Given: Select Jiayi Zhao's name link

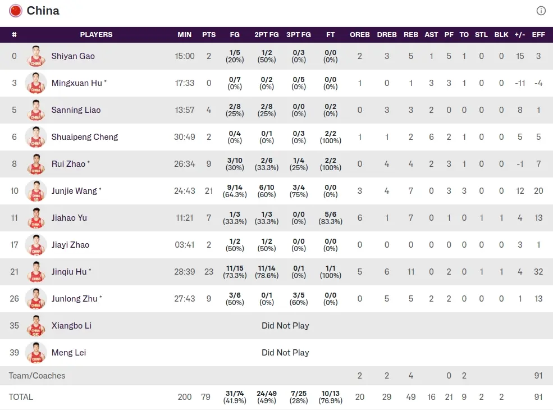Looking at the screenshot, I should tap(70, 245).
